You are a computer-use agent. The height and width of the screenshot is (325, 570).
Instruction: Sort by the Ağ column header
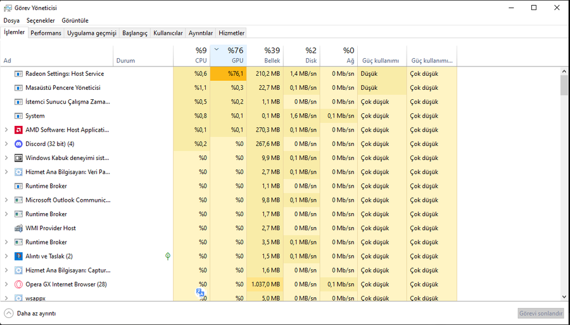339,56
